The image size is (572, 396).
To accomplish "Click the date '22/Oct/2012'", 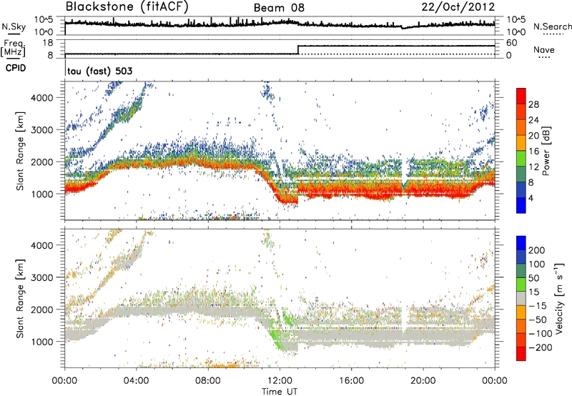I will pos(458,7).
